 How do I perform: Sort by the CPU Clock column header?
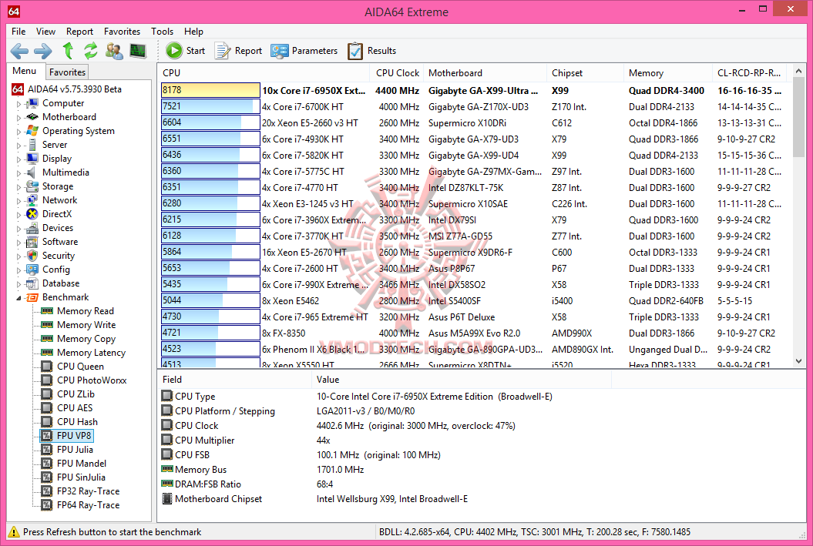(397, 73)
